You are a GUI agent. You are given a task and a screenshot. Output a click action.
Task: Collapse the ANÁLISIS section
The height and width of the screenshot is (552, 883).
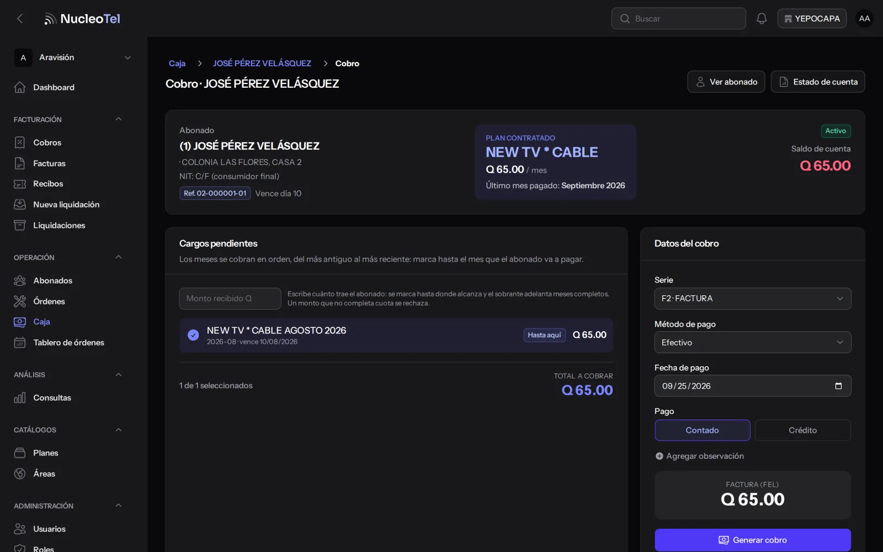(x=118, y=375)
